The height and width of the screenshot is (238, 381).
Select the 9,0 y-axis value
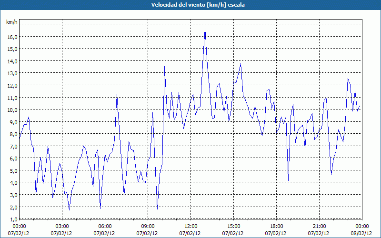[13, 122]
